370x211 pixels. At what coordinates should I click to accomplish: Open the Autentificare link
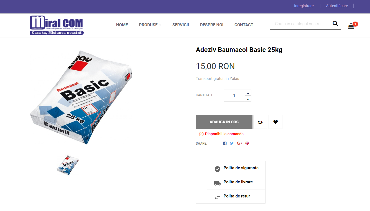(337, 6)
